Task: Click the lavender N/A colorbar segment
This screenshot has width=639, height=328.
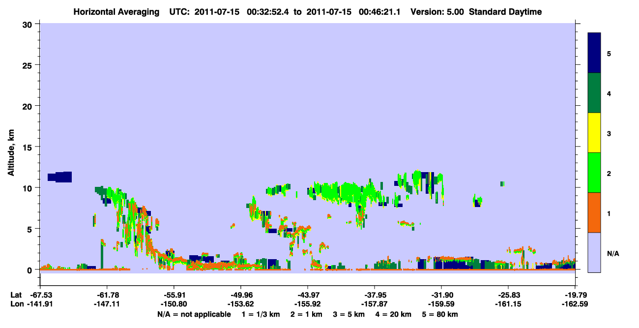Action: pos(594,252)
